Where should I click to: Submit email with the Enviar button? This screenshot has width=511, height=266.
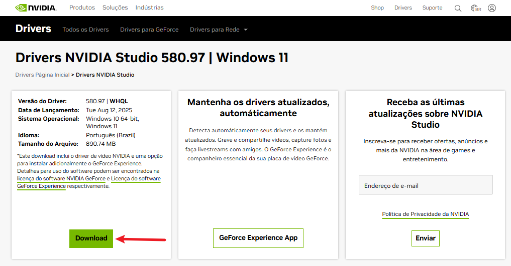(x=425, y=238)
